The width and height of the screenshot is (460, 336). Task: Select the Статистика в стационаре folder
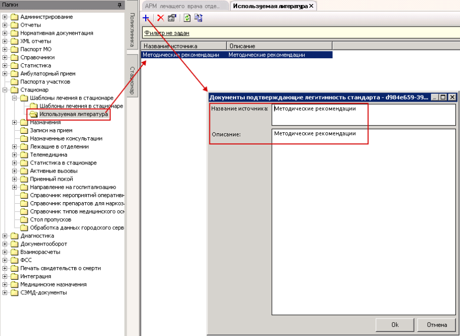[63, 163]
